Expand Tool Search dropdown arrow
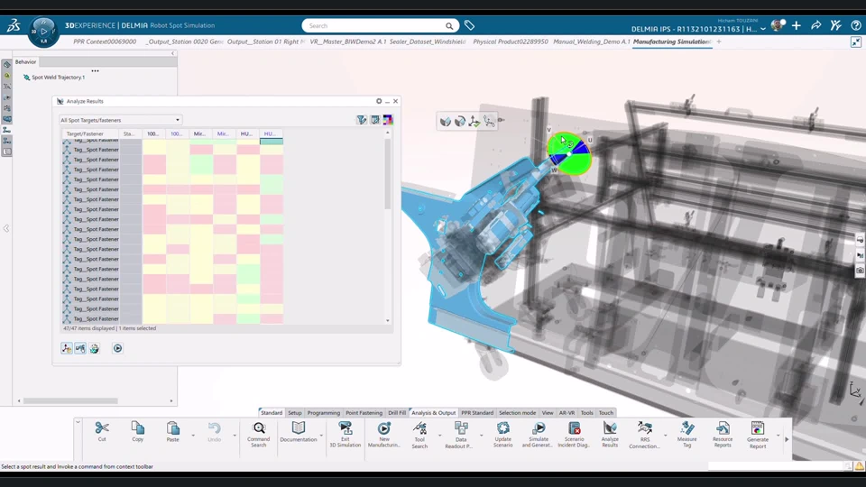This screenshot has width=866, height=487. pyautogui.click(x=439, y=436)
